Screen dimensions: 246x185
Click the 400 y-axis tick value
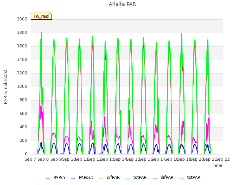pos(23,127)
